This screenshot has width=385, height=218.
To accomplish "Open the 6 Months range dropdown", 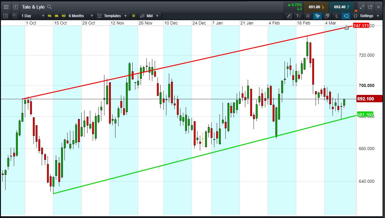I will pos(80,16).
